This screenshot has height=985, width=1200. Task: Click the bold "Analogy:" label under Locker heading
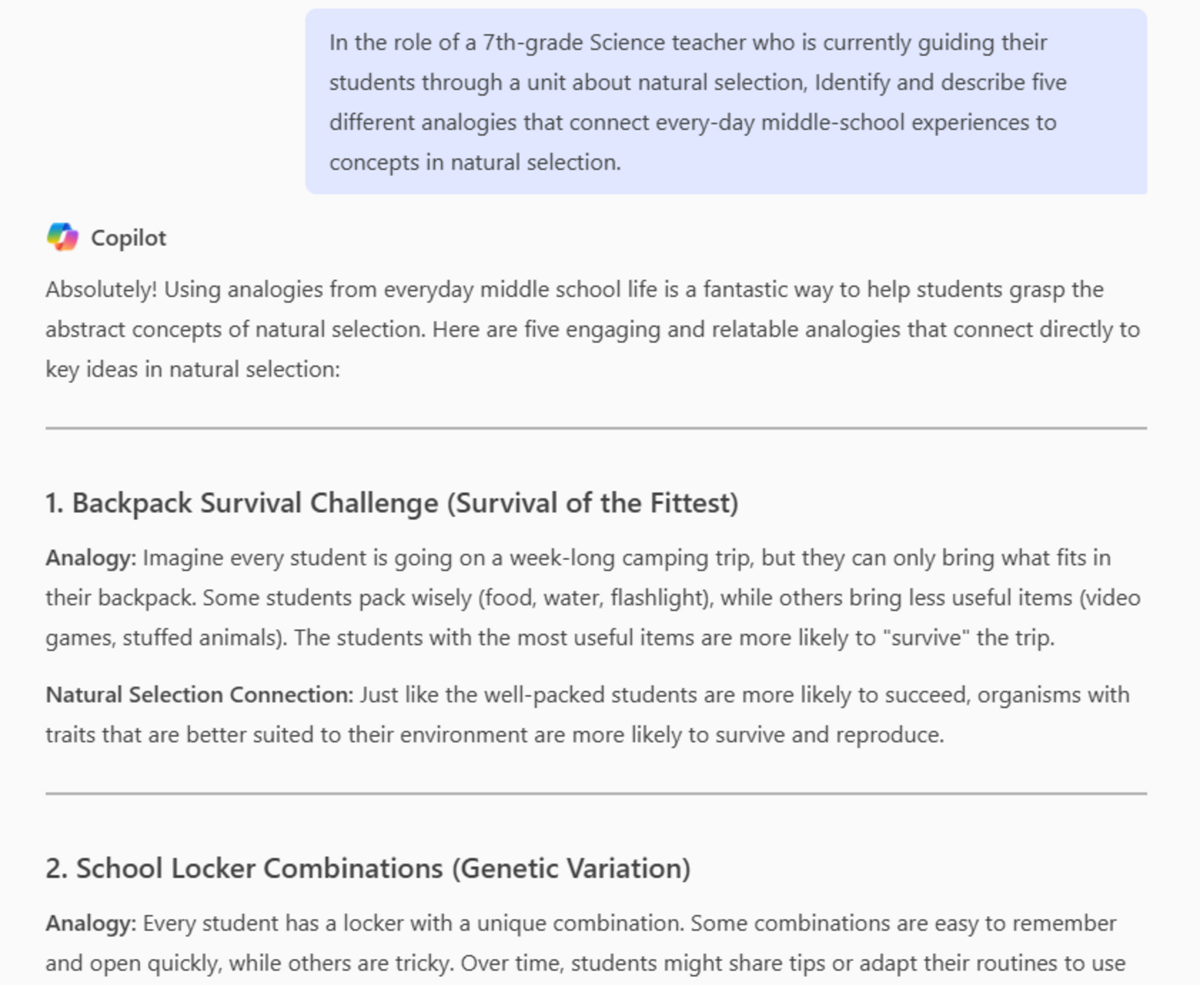pyautogui.click(x=91, y=923)
